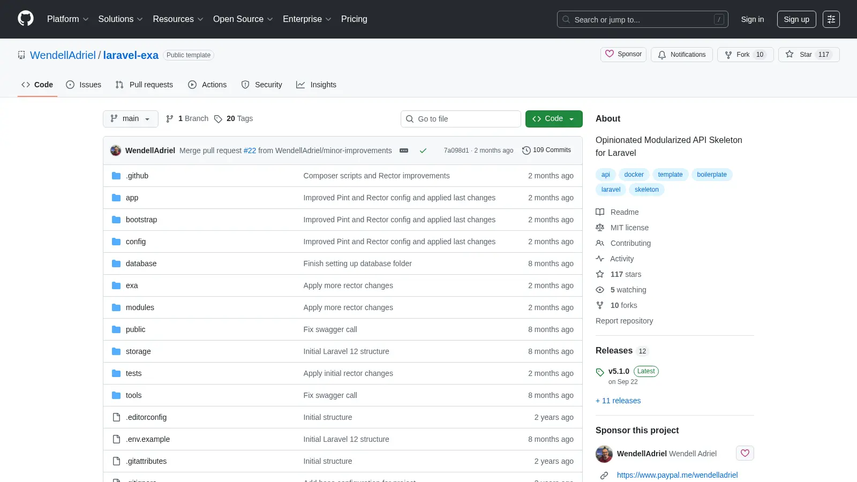Open Readme via book icon
Screen dimensions: 857x482
coord(600,212)
